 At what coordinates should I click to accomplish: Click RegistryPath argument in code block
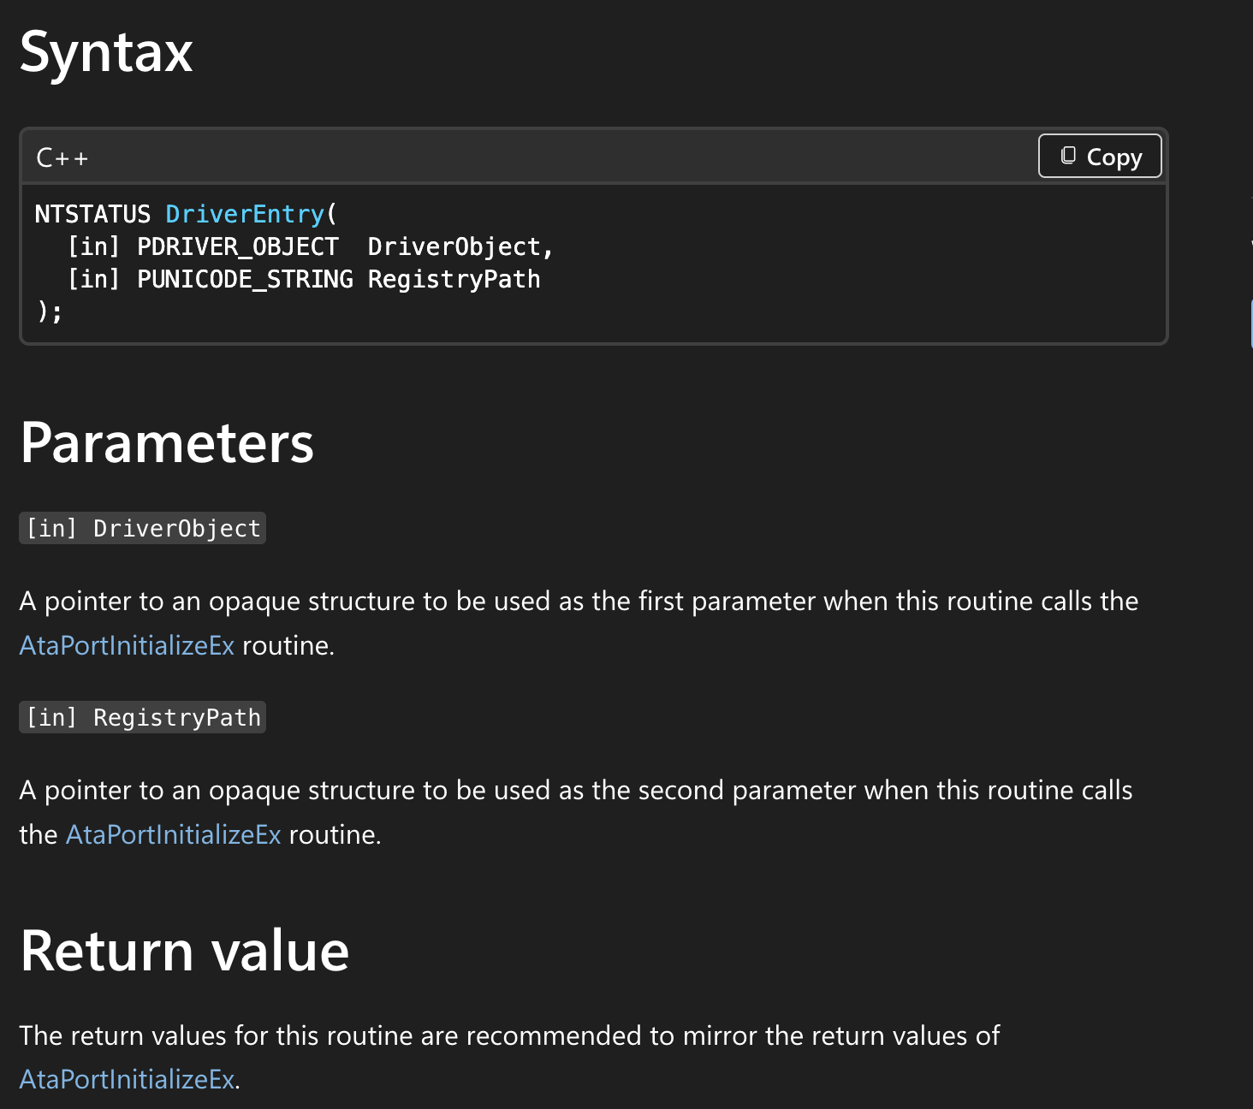click(454, 280)
